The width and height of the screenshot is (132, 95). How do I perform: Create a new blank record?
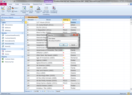[x=45, y=91]
